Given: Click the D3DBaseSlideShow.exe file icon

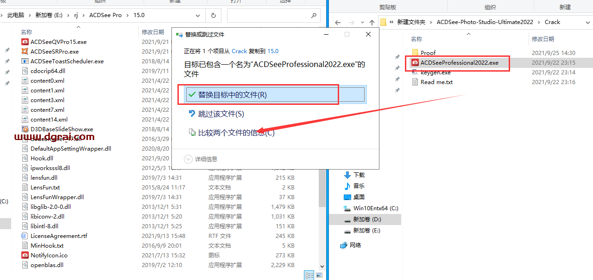Looking at the screenshot, I should (x=25, y=129).
